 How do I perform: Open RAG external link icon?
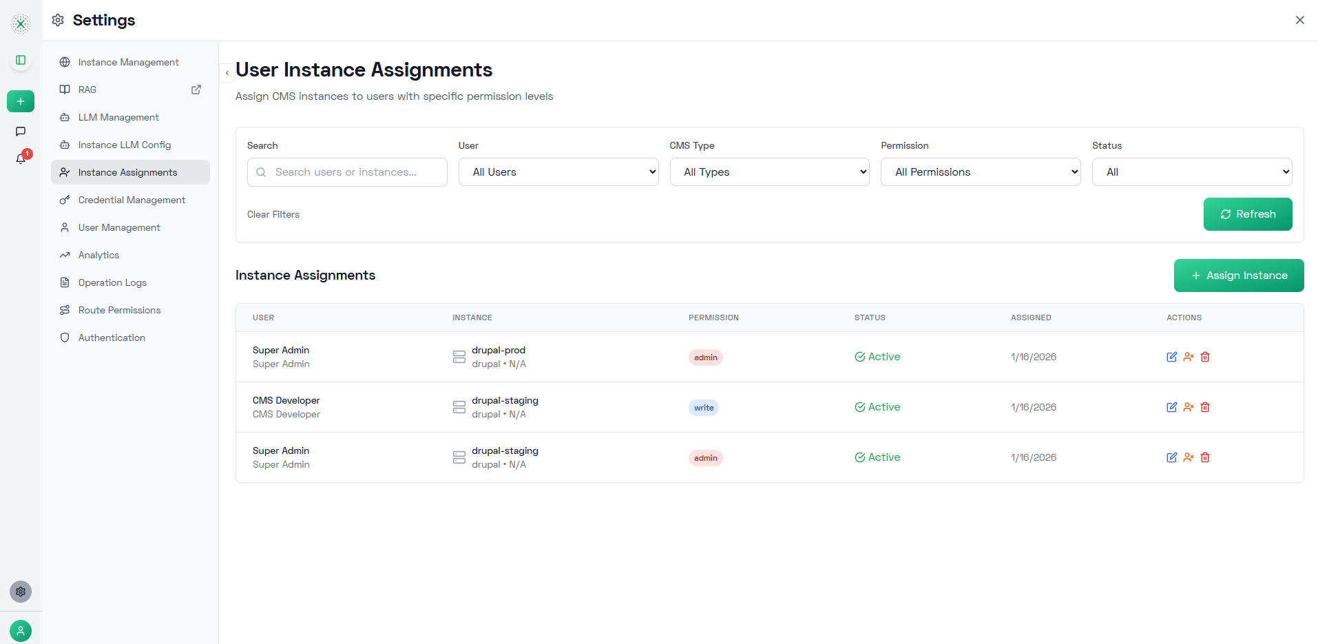tap(196, 90)
